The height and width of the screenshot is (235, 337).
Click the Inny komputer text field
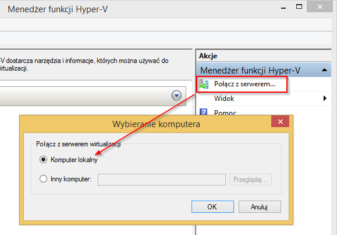[x=162, y=180]
